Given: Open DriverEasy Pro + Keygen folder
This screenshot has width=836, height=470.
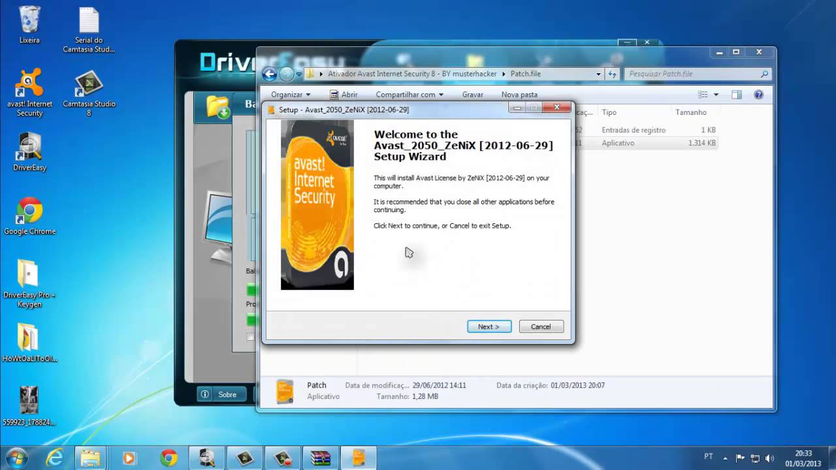Looking at the screenshot, I should tap(29, 283).
